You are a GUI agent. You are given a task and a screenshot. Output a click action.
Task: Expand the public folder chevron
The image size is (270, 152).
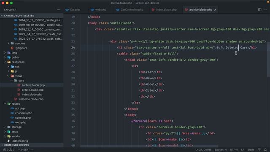pos(5,57)
